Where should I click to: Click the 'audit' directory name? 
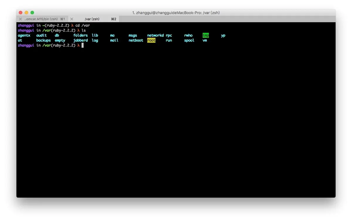[x=41, y=35]
